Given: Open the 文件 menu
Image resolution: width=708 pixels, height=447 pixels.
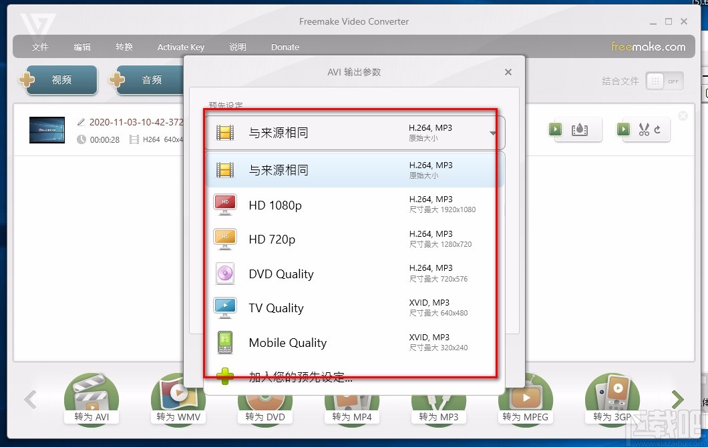Looking at the screenshot, I should tap(40, 47).
